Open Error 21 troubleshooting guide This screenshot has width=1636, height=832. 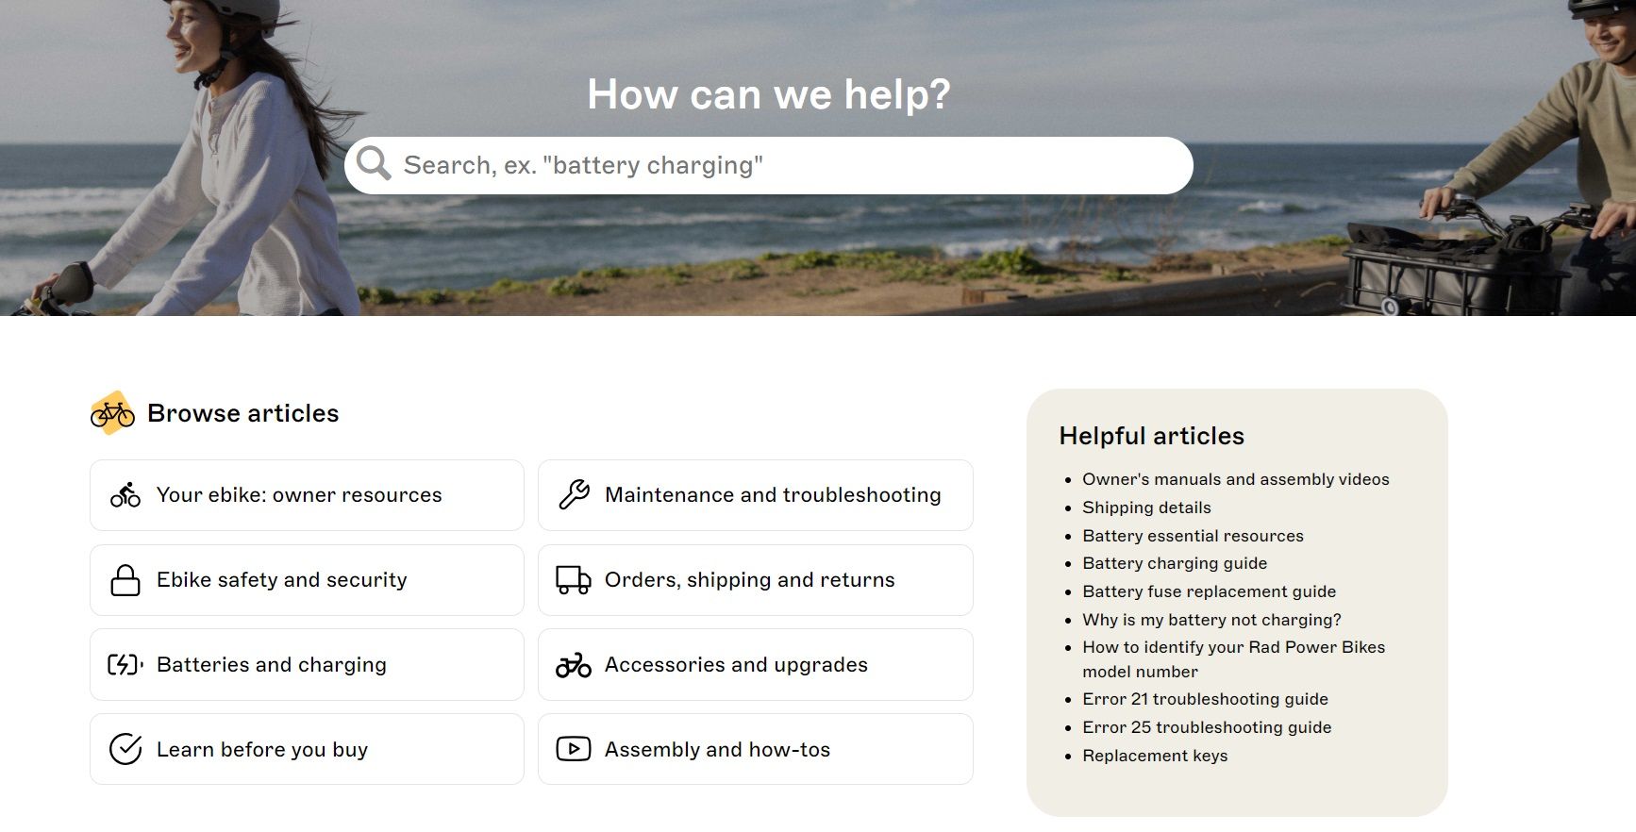(1205, 699)
